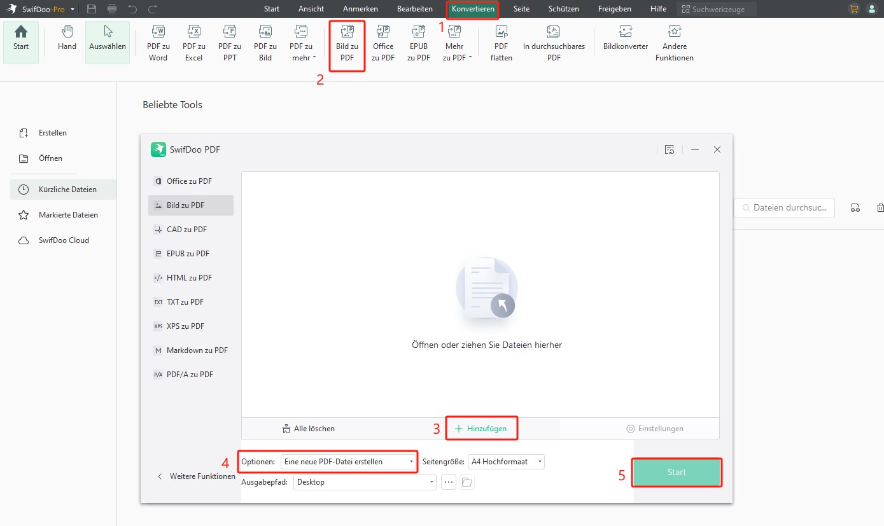Switch to the Start tab

[272, 9]
